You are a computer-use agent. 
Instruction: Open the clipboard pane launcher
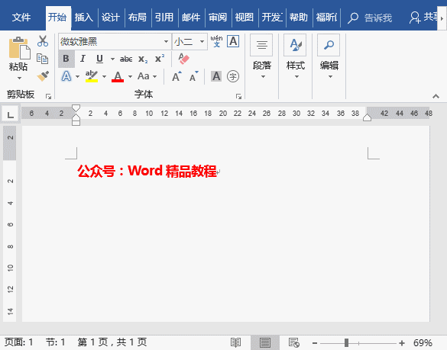48,97
